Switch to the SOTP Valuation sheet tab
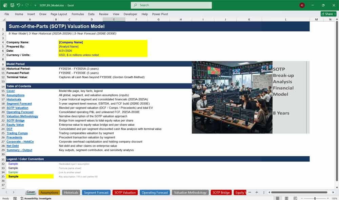Screen dimensions: 339x200 coord(125,193)
